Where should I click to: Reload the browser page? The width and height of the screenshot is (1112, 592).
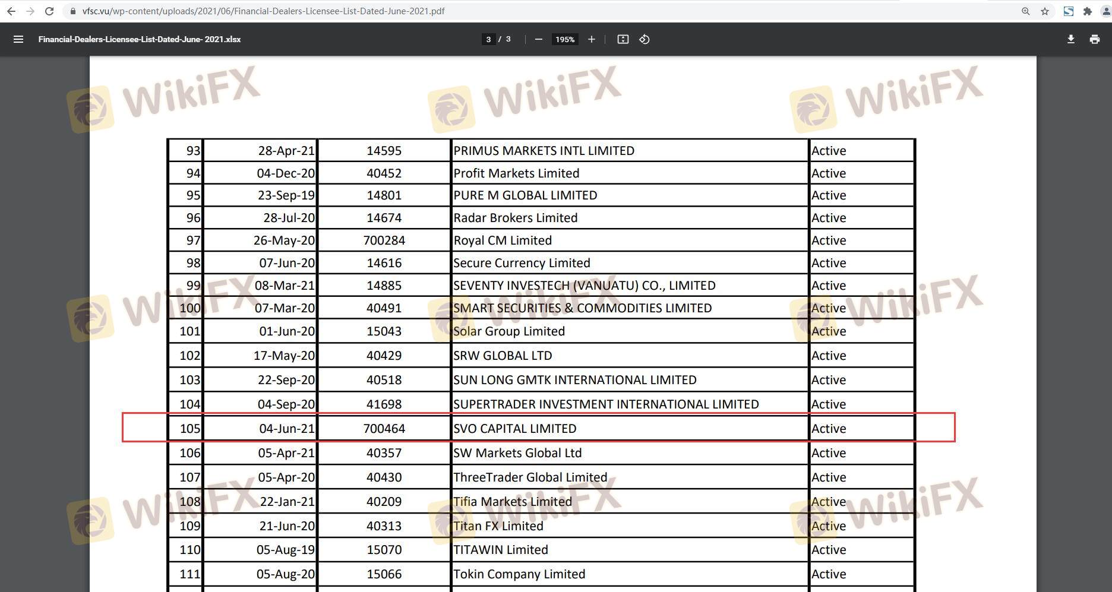[x=49, y=11]
